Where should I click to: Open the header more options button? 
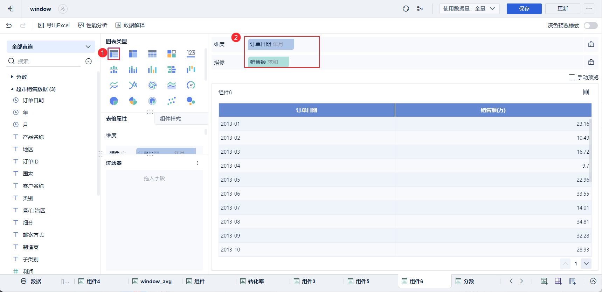coord(589,9)
